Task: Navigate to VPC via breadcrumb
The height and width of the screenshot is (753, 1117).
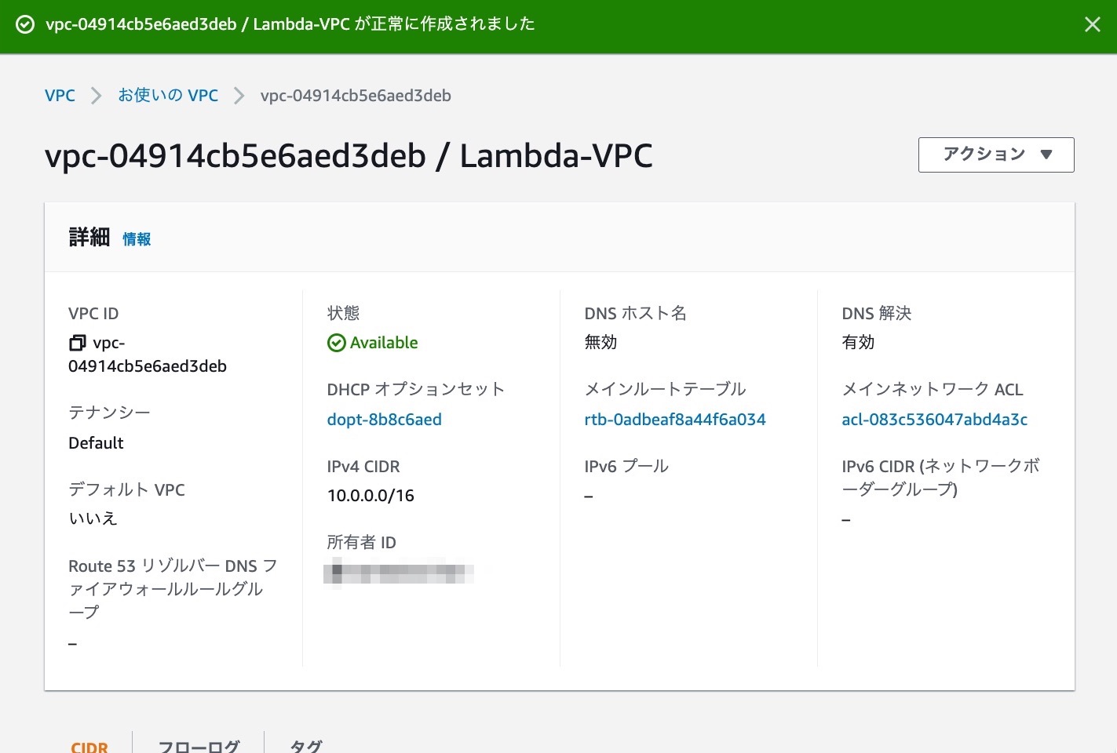Action: click(x=60, y=95)
